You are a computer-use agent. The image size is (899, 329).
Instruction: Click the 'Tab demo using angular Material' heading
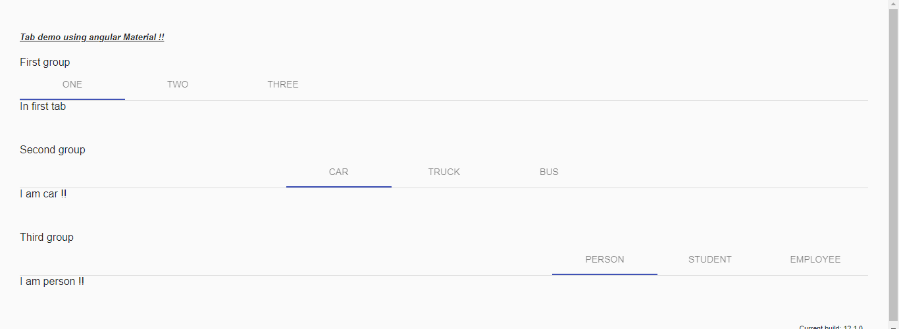click(x=92, y=38)
